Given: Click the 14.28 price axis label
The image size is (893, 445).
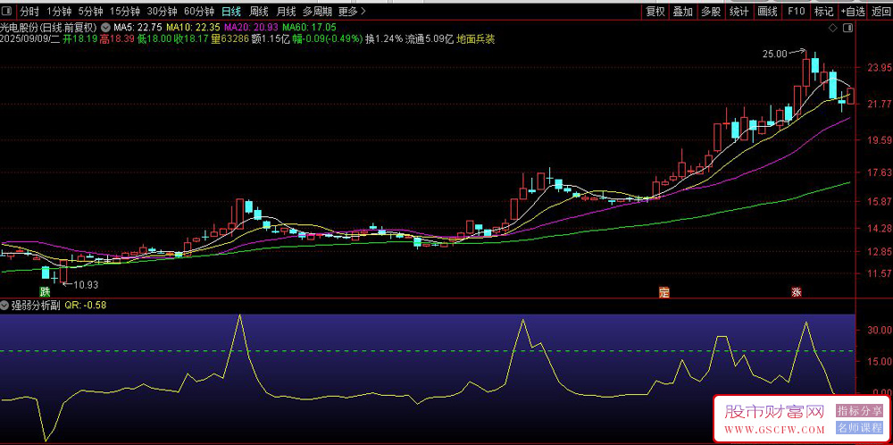Looking at the screenshot, I should (x=880, y=228).
